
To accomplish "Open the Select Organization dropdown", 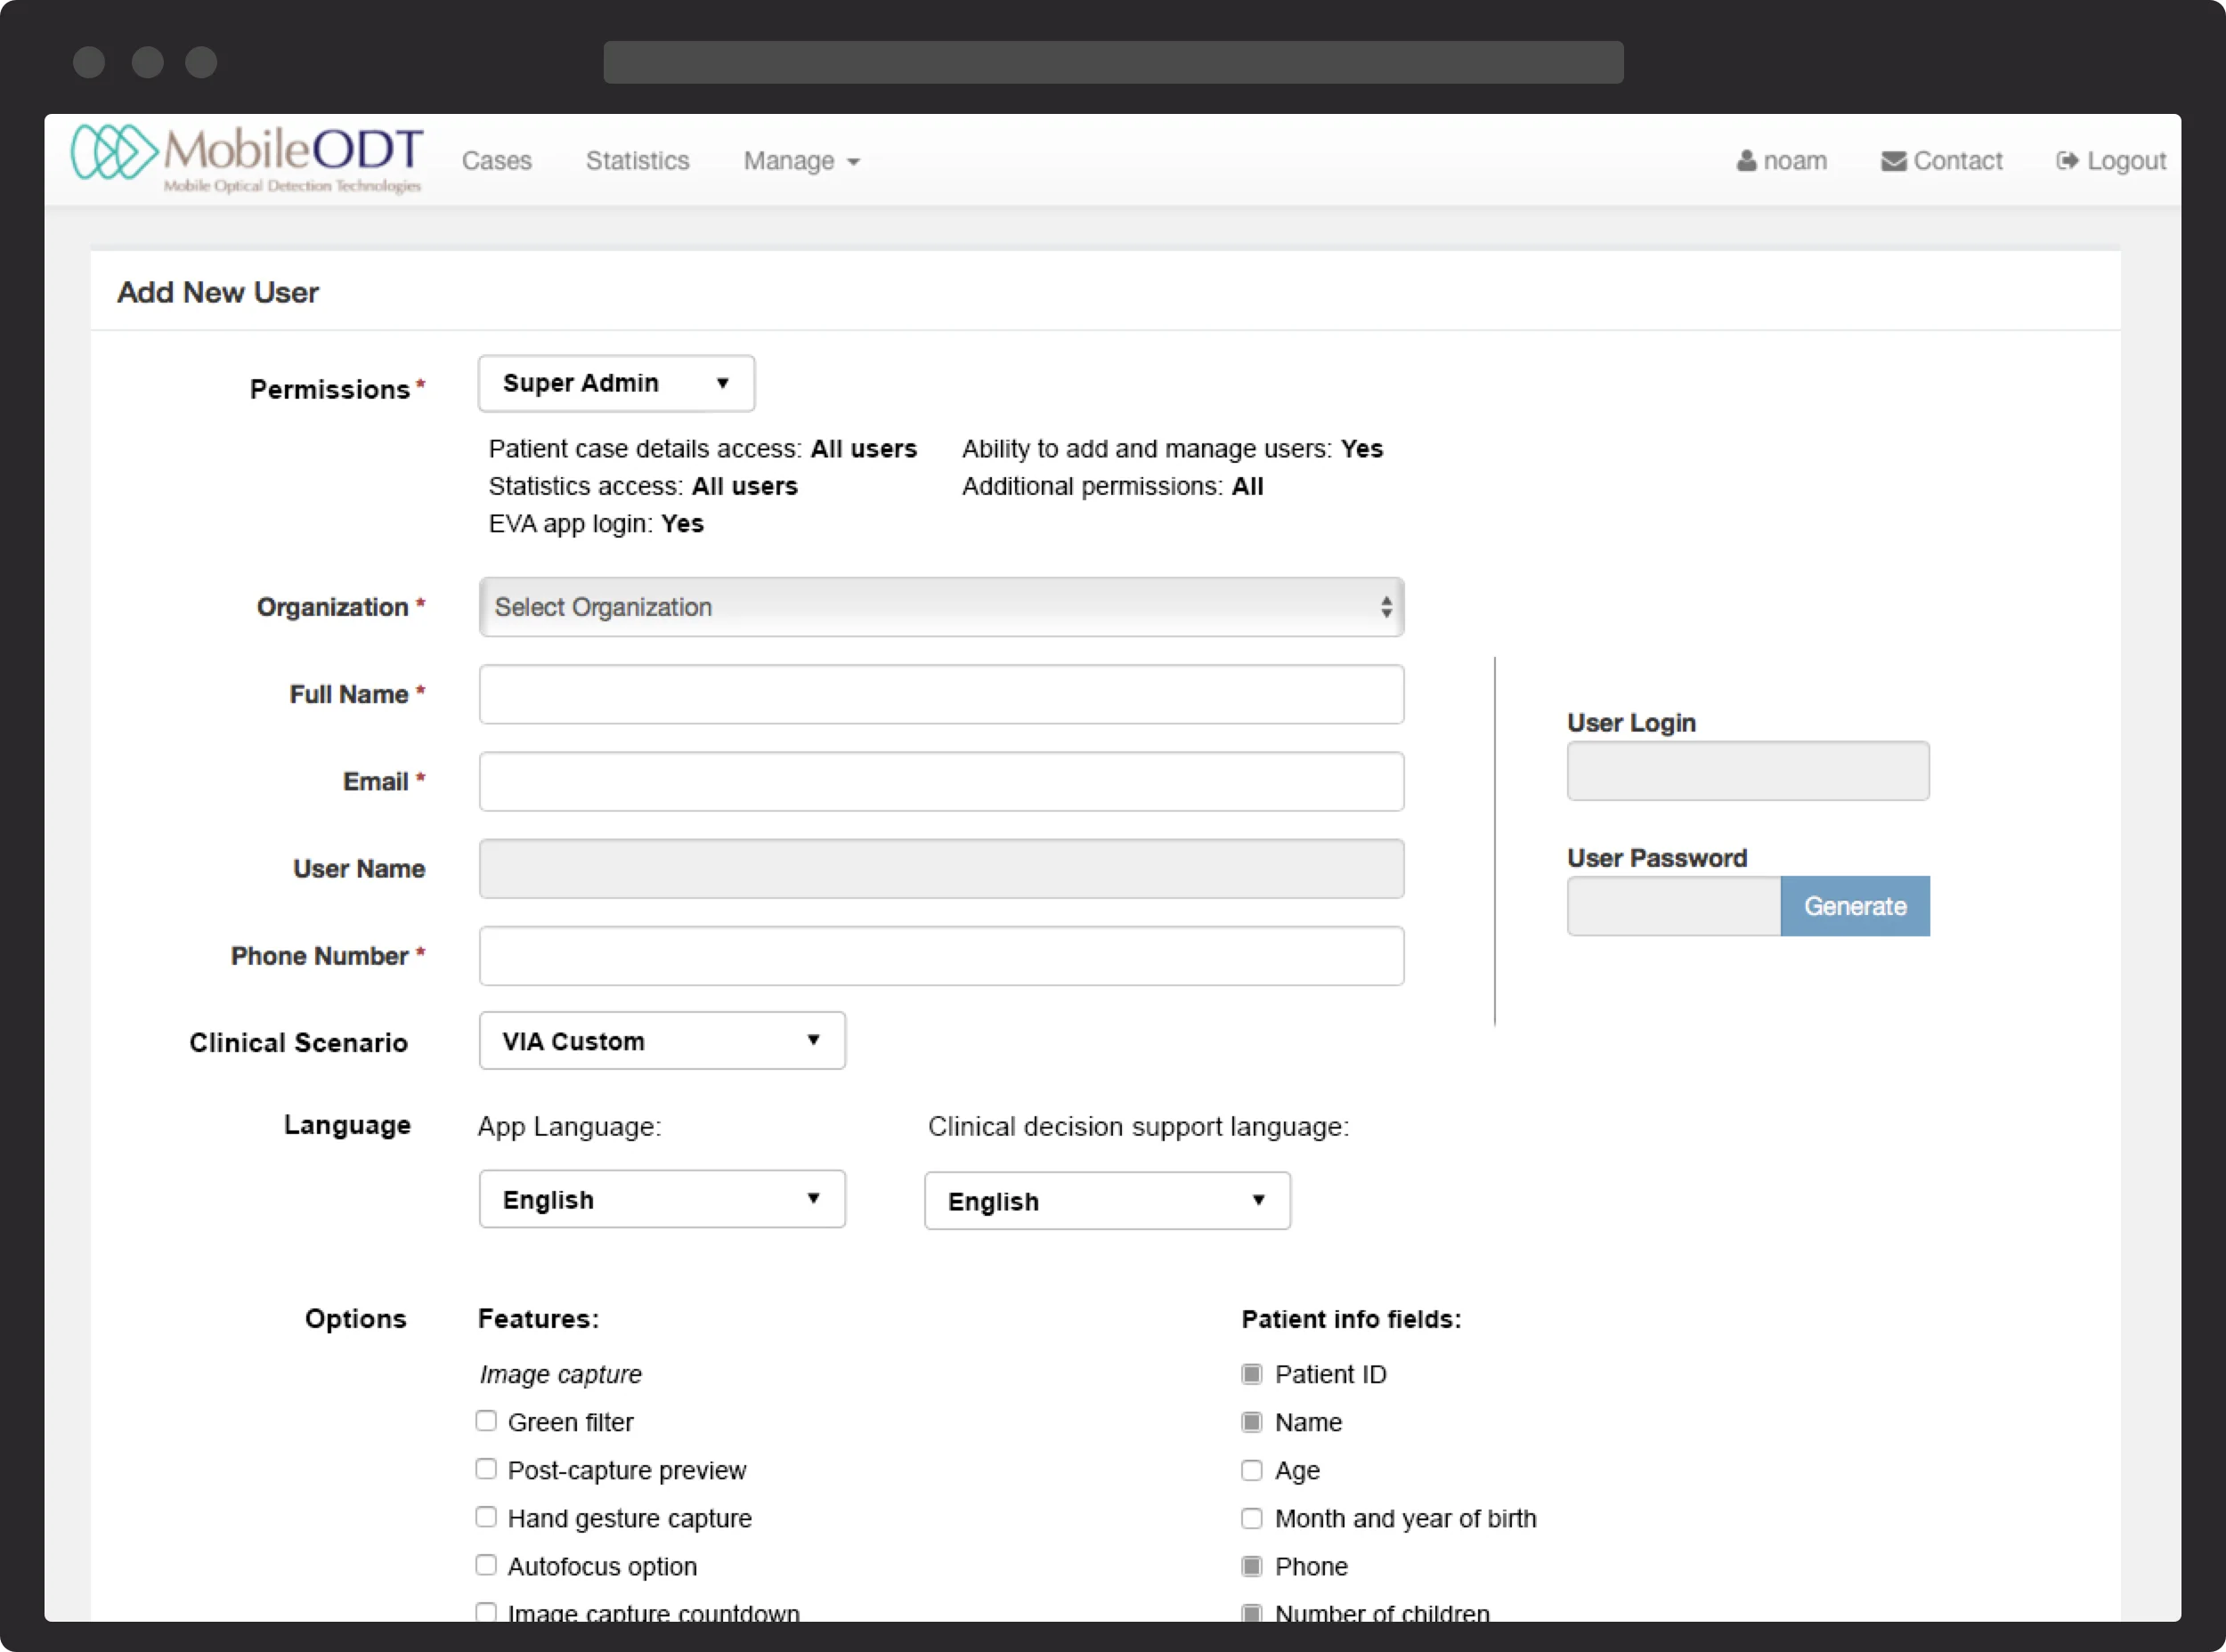I will pyautogui.click(x=940, y=607).
